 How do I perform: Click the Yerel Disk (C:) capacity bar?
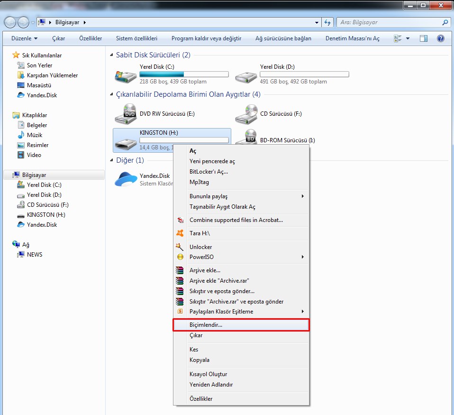coord(184,74)
